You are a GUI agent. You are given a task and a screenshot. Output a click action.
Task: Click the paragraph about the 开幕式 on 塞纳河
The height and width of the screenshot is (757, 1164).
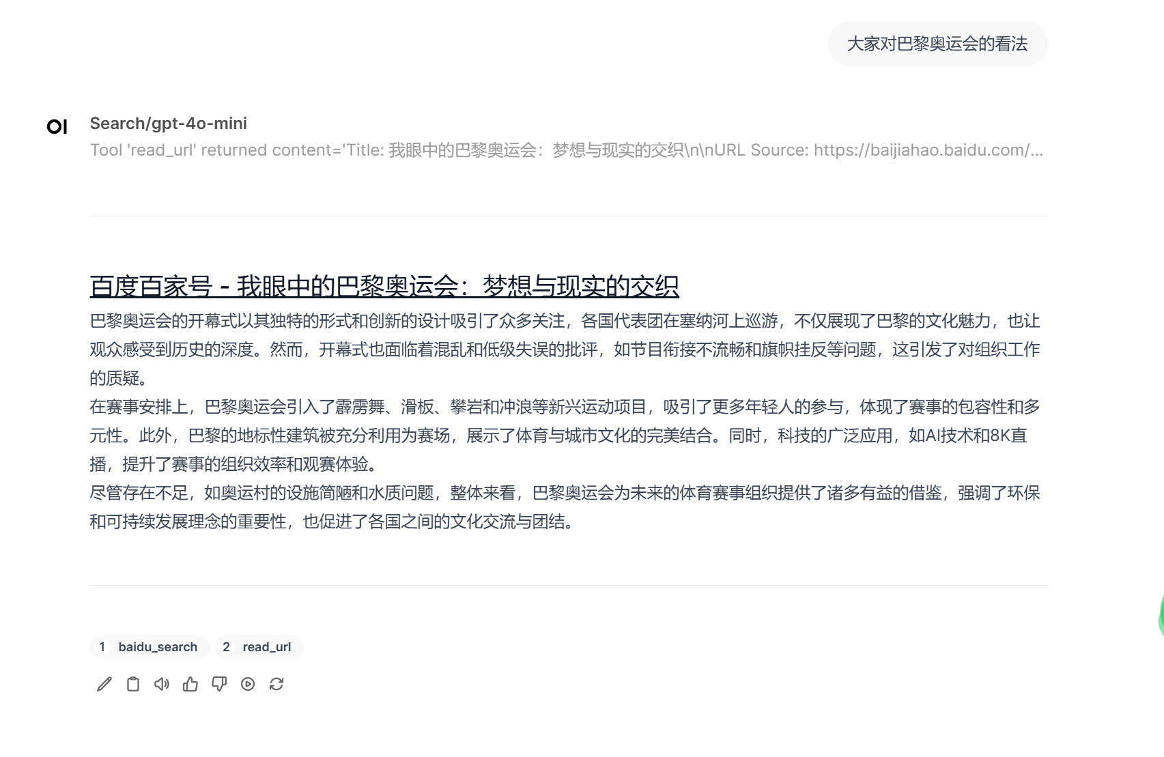click(565, 349)
